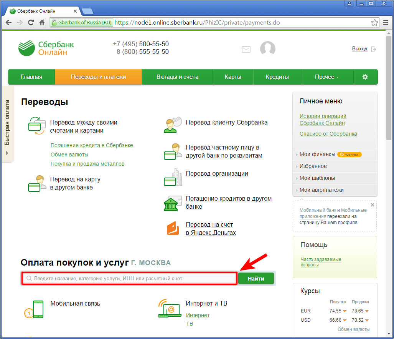This screenshot has width=394, height=339.
Task: Reload the page with the refresh icon
Action: tap(31, 22)
